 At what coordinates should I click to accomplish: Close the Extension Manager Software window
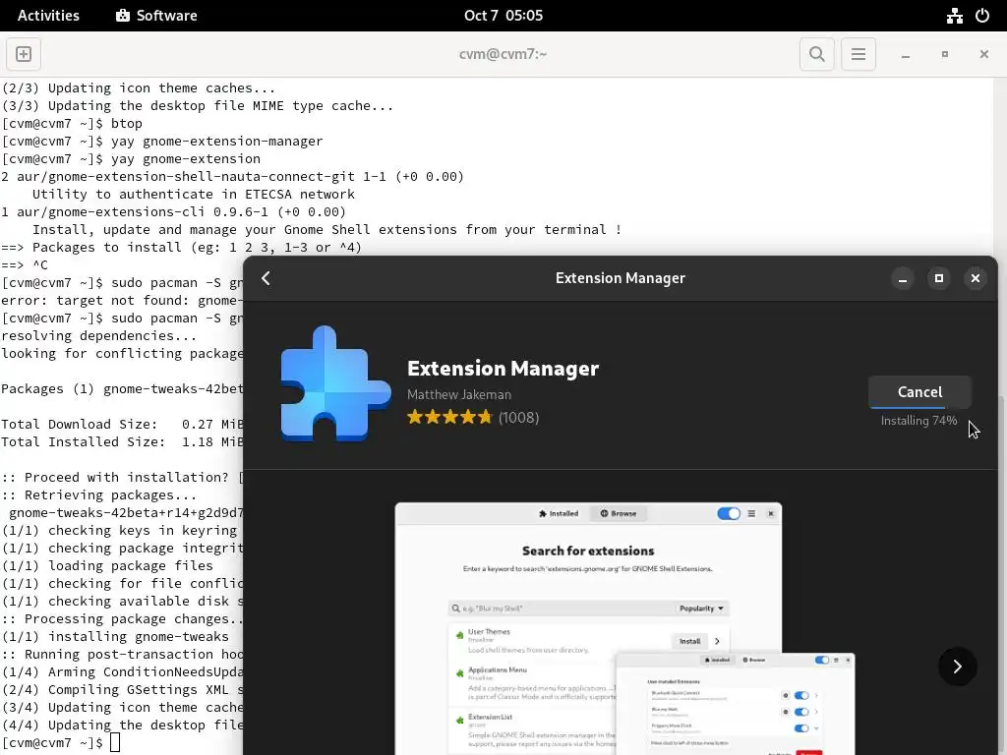[975, 278]
